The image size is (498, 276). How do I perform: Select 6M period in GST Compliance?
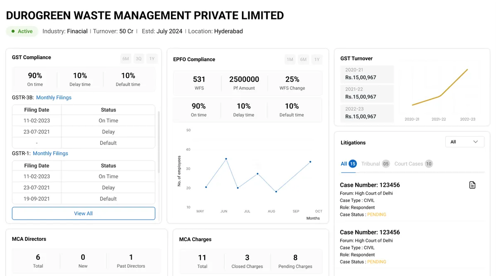[125, 59]
